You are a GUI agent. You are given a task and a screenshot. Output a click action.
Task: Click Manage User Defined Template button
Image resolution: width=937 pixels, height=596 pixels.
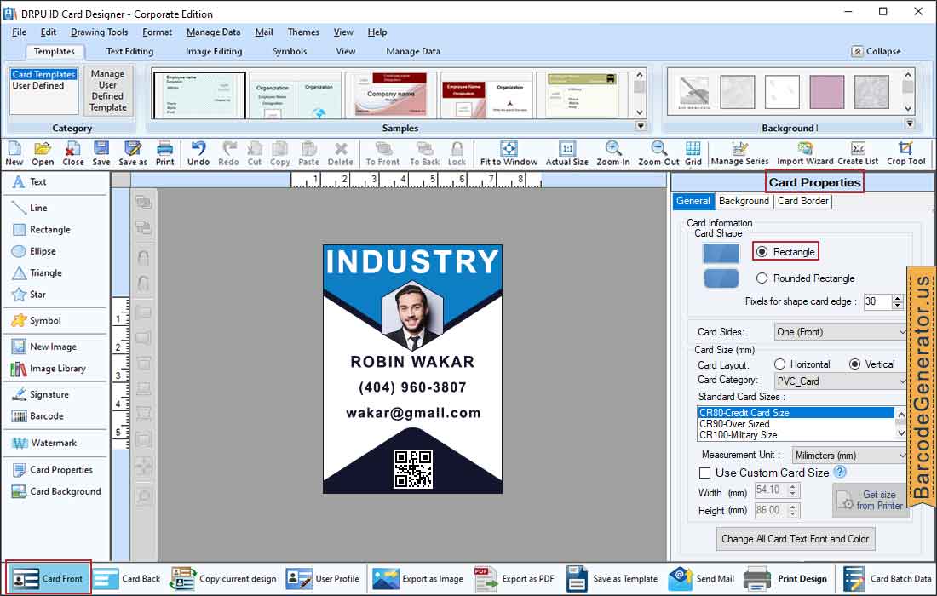tap(108, 91)
